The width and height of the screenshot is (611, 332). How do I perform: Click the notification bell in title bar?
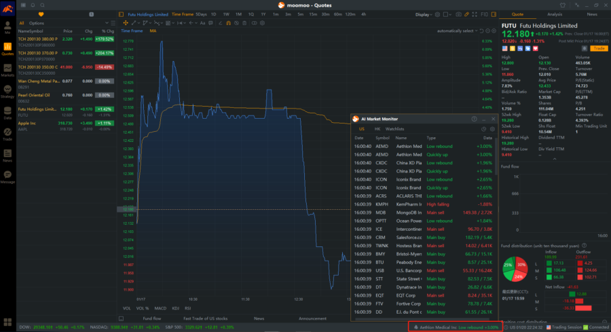click(33, 5)
